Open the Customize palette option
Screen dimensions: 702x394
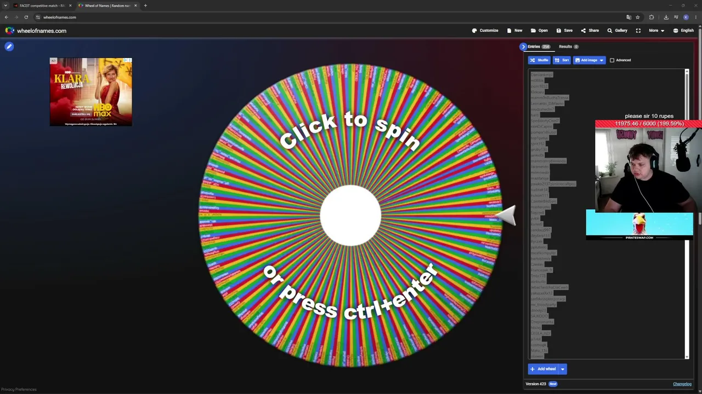point(485,31)
